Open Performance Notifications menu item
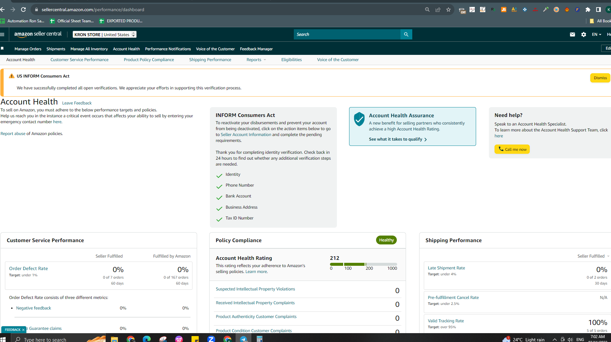This screenshot has width=611, height=342. point(168,49)
